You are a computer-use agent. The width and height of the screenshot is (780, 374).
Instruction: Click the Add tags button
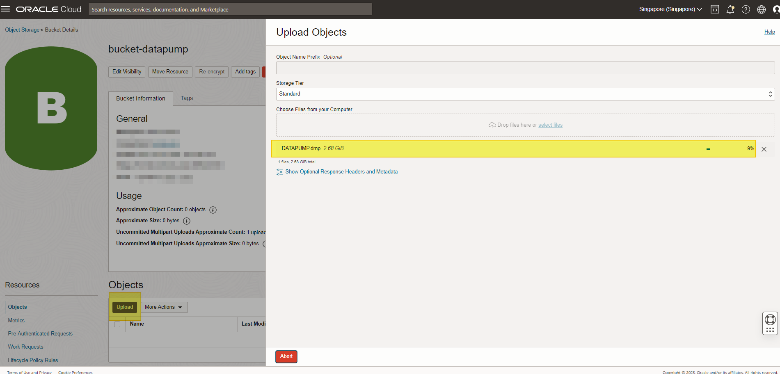coord(245,72)
